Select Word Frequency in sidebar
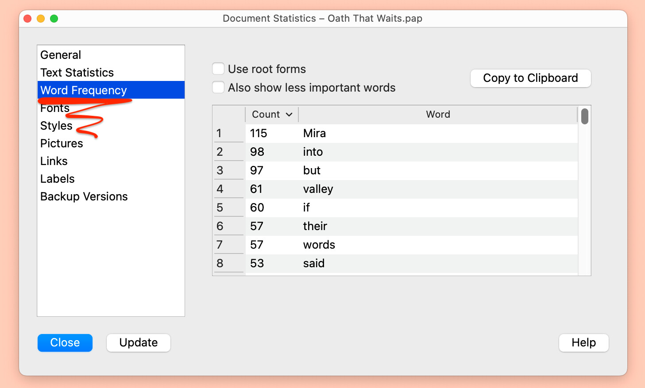This screenshot has height=388, width=645. pos(84,90)
